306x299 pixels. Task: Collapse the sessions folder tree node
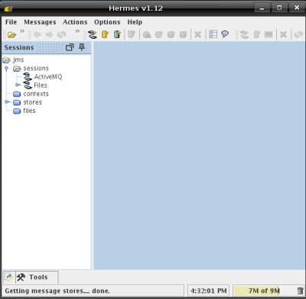[x=7, y=69]
